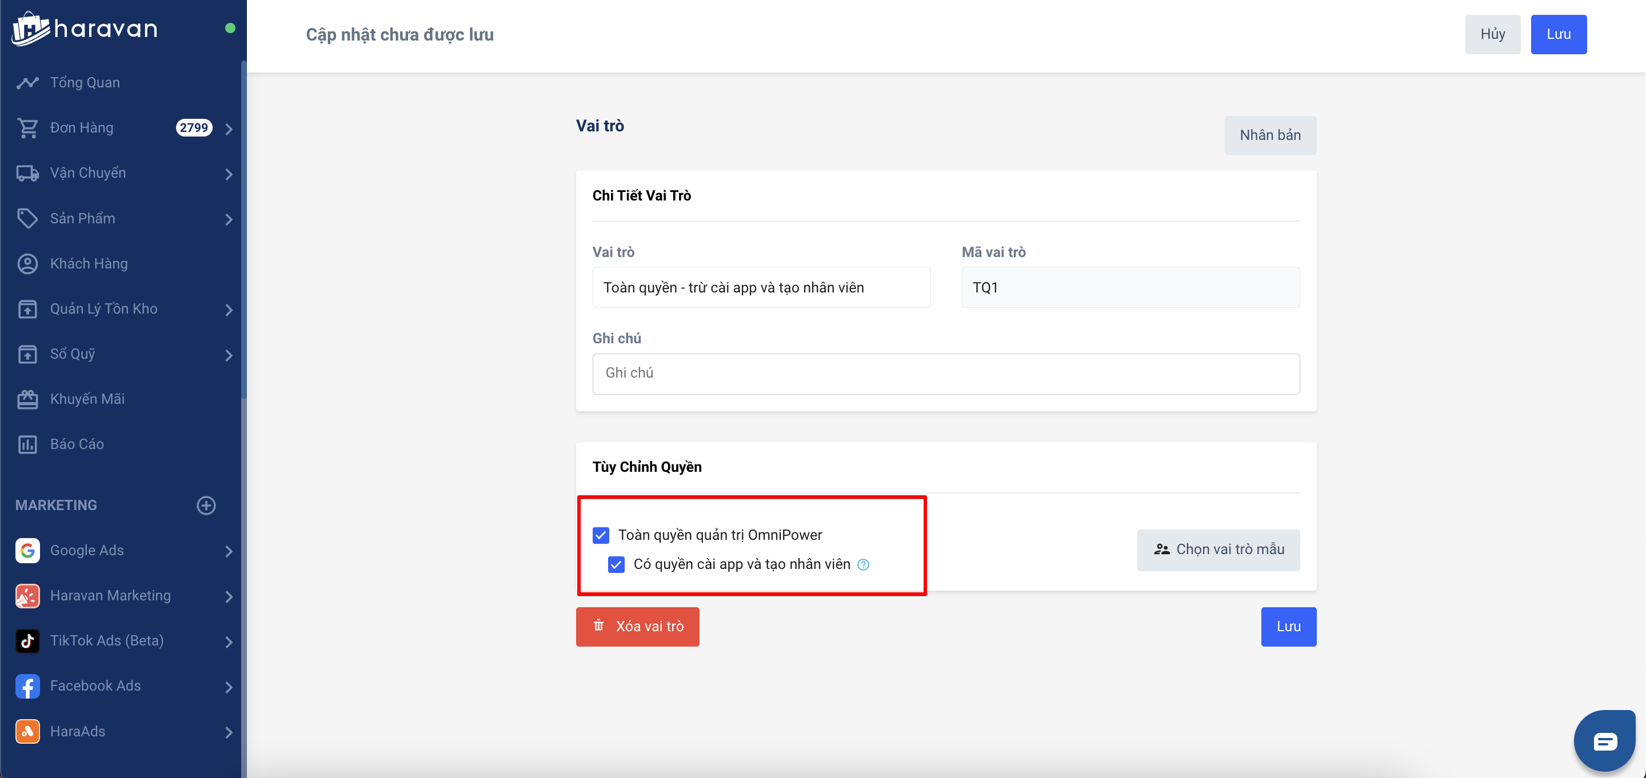Uncheck Có quyền cài app và tạo nhân viên
Viewport: 1646px width, 778px height.
pyautogui.click(x=616, y=565)
